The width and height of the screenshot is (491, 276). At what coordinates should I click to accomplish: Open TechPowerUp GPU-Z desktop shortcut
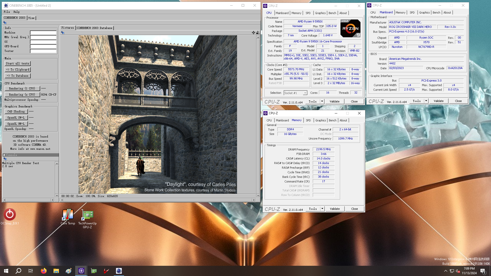[87, 218]
